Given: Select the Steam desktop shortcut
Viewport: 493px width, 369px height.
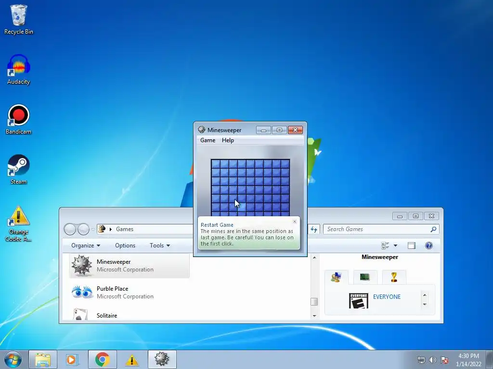Looking at the screenshot, I should [x=19, y=170].
